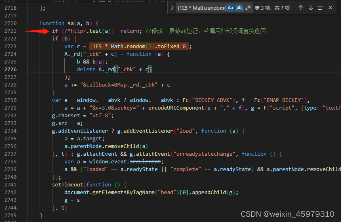Click 'a = a.target;' on line 2735
Viewport: 341px width, 222px height.
(84, 139)
